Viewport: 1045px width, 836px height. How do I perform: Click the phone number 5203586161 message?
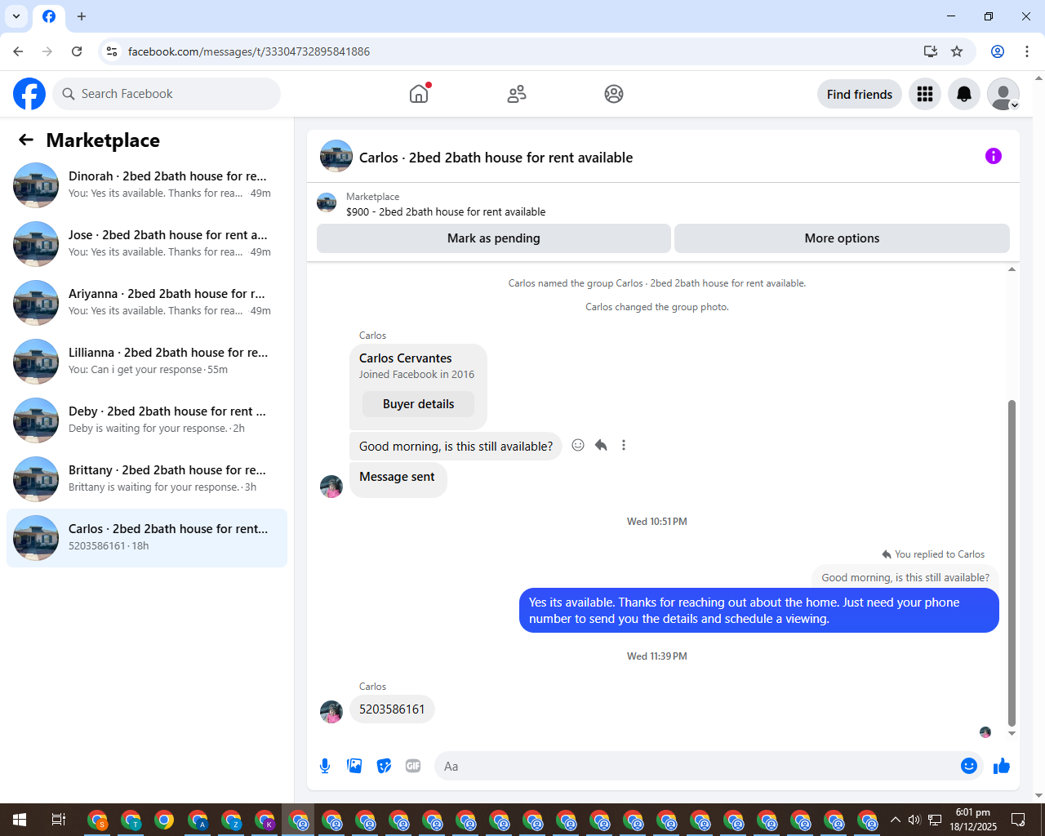[392, 709]
